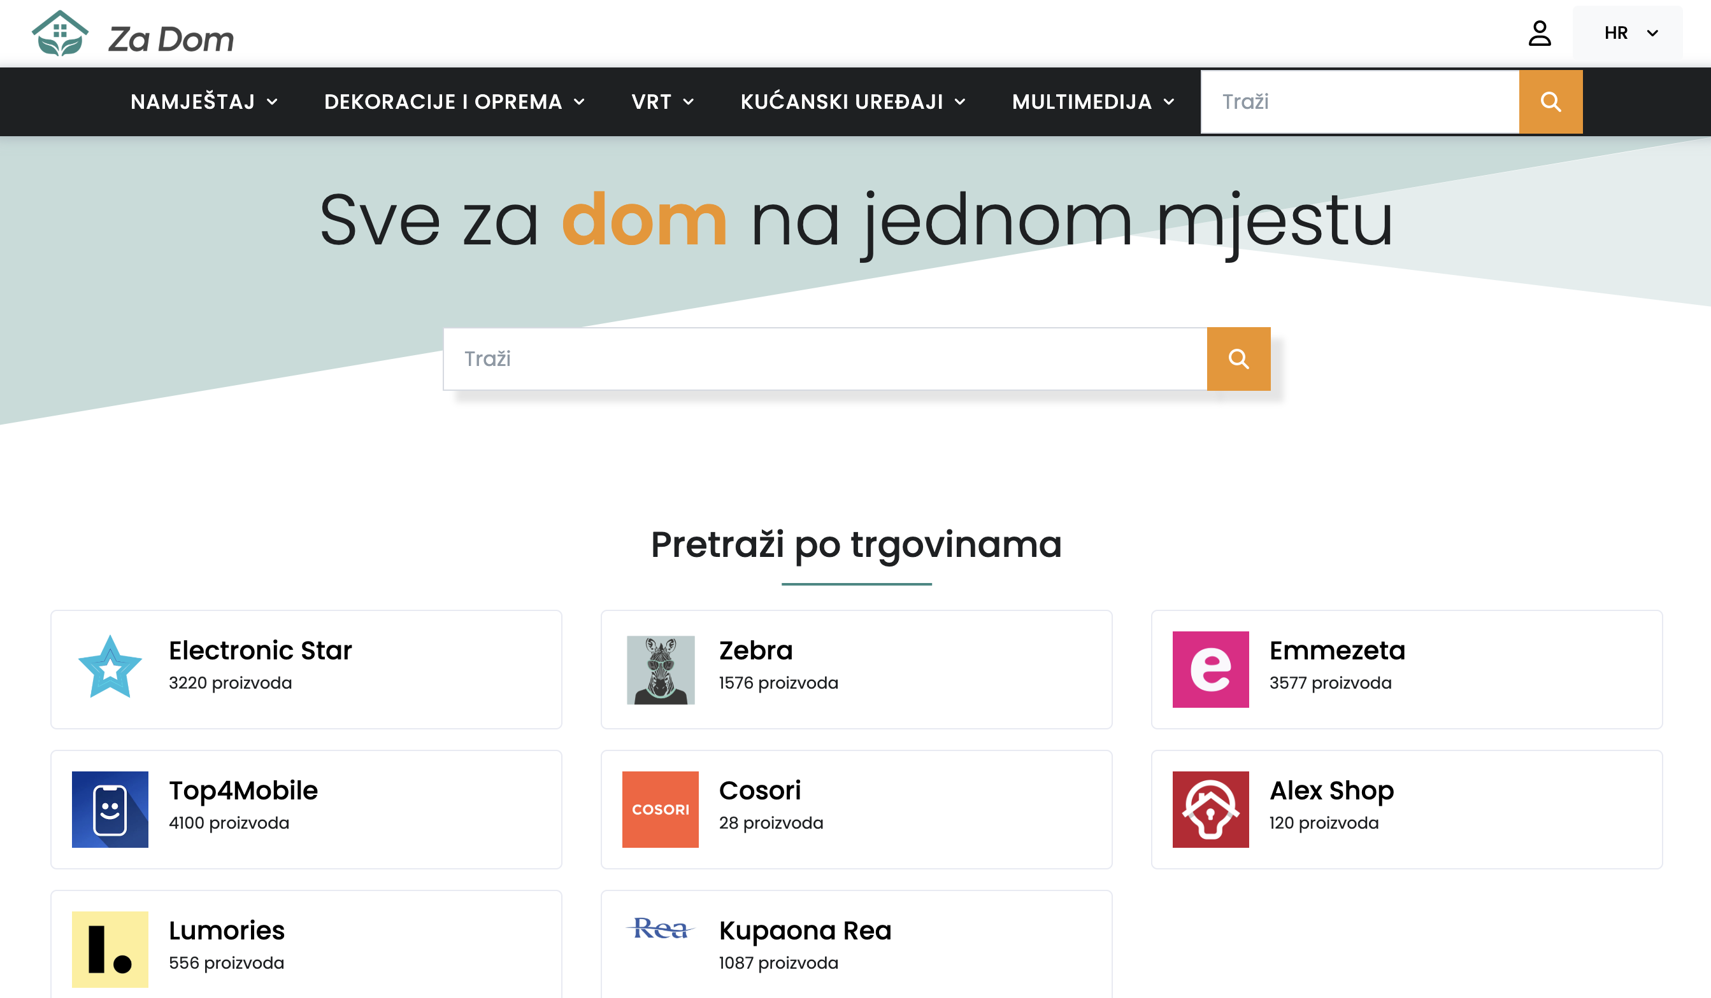Focus the hero Traži search field
Screen dimensions: 1711x998
[x=825, y=359]
